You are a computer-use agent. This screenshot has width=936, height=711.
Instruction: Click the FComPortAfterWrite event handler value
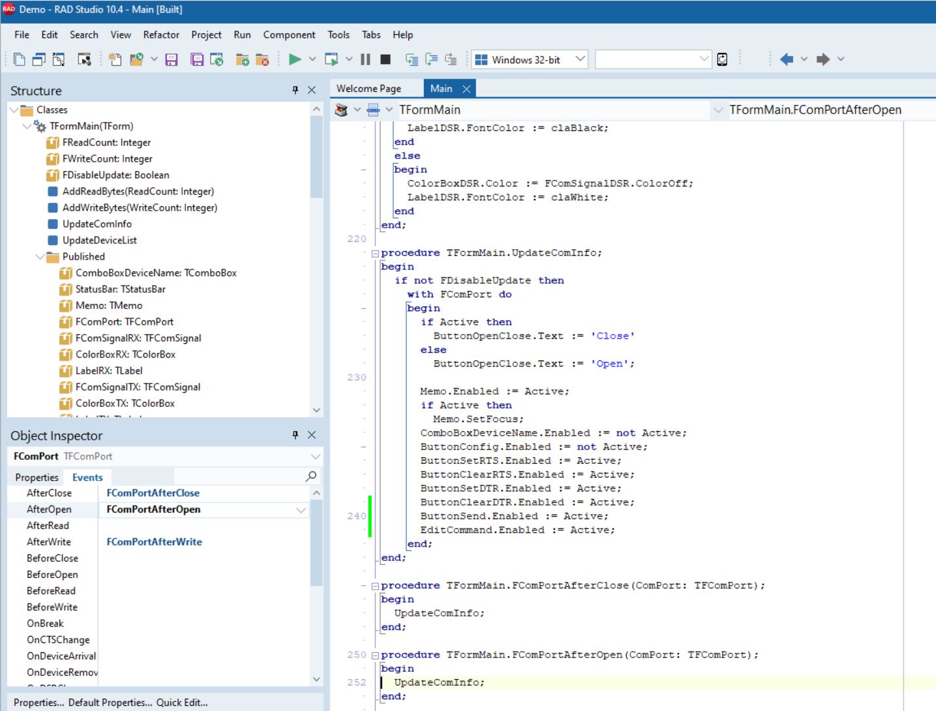click(155, 542)
